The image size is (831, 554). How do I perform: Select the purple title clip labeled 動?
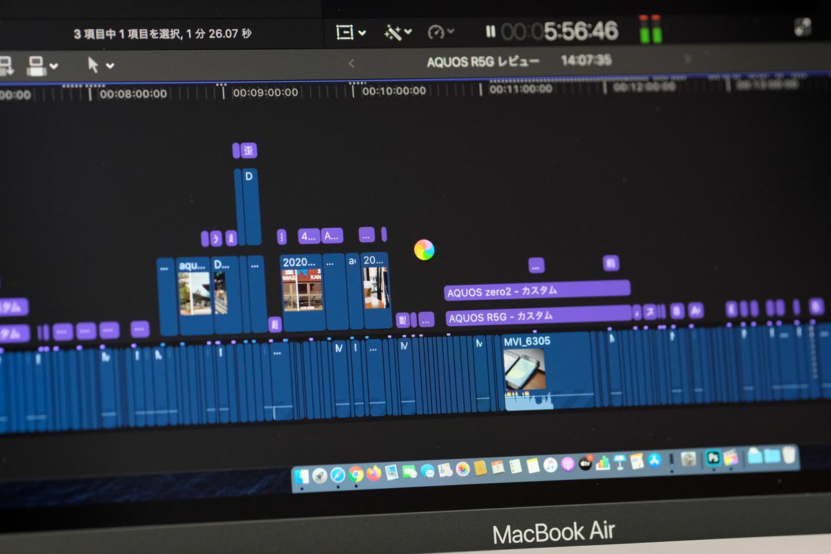(403, 320)
